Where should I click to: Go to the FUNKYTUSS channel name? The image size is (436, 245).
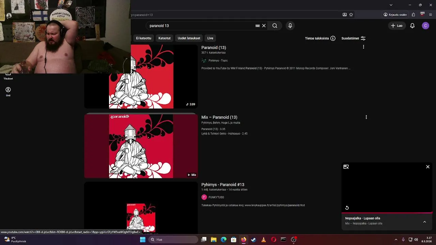(216, 197)
